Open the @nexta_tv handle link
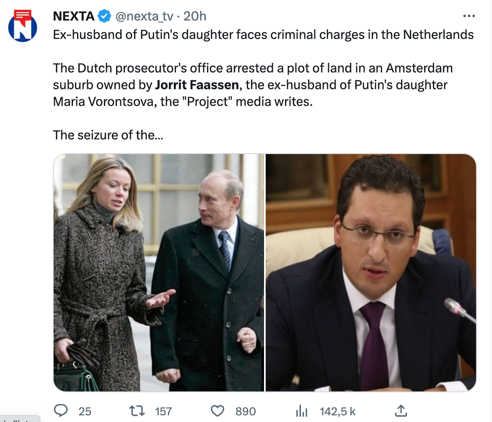The height and width of the screenshot is (422, 492). [x=144, y=16]
